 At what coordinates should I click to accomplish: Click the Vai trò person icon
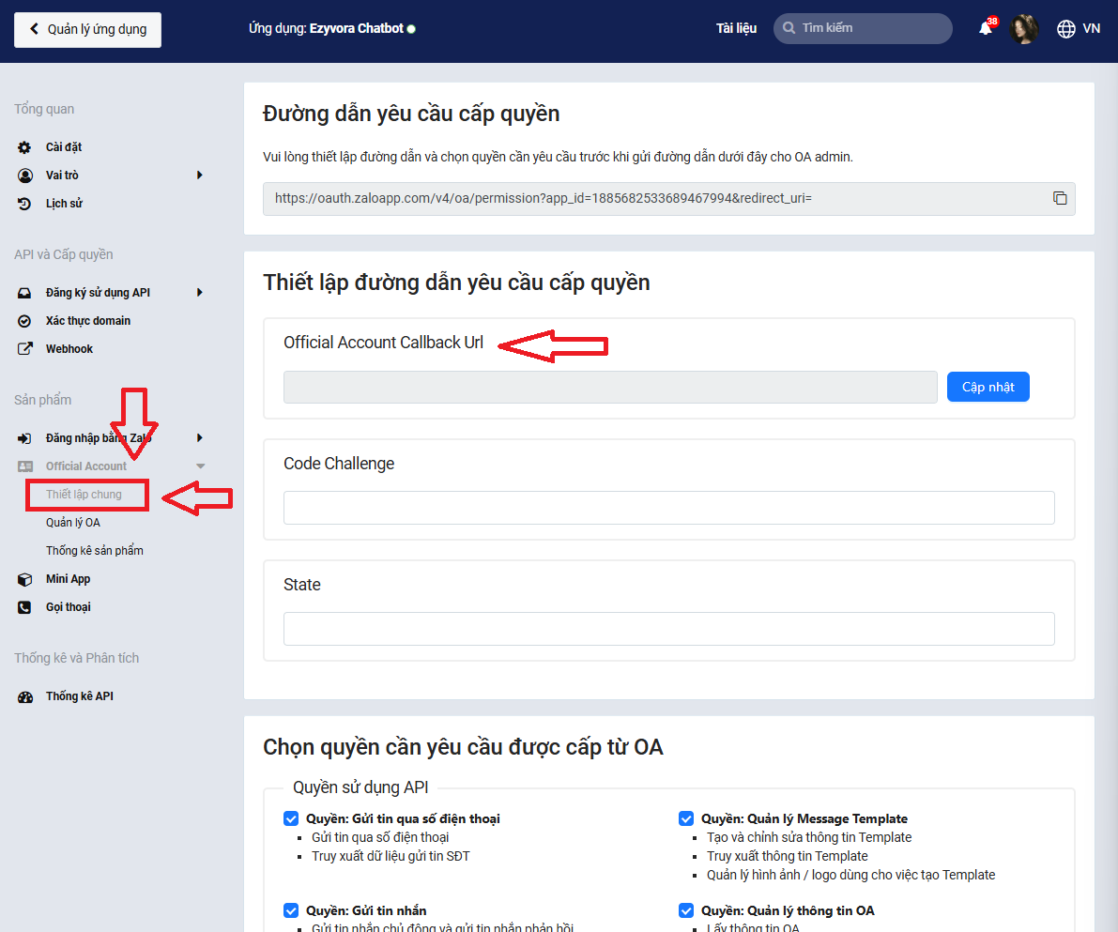coord(24,176)
